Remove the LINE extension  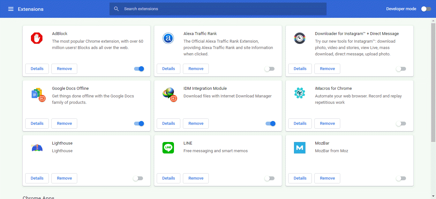point(196,178)
